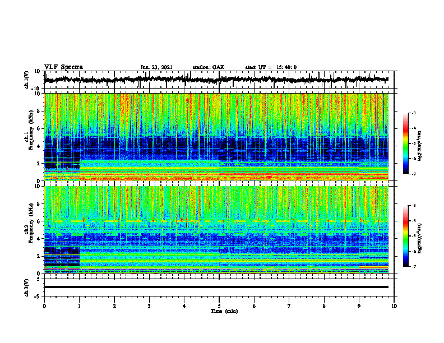The width and height of the screenshot is (444, 343).
Task: Click inside the ch.1 spectrogram panel
Action: pos(216,137)
